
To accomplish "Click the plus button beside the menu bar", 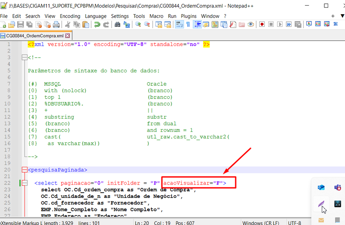I will pyautogui.click(x=332, y=16).
